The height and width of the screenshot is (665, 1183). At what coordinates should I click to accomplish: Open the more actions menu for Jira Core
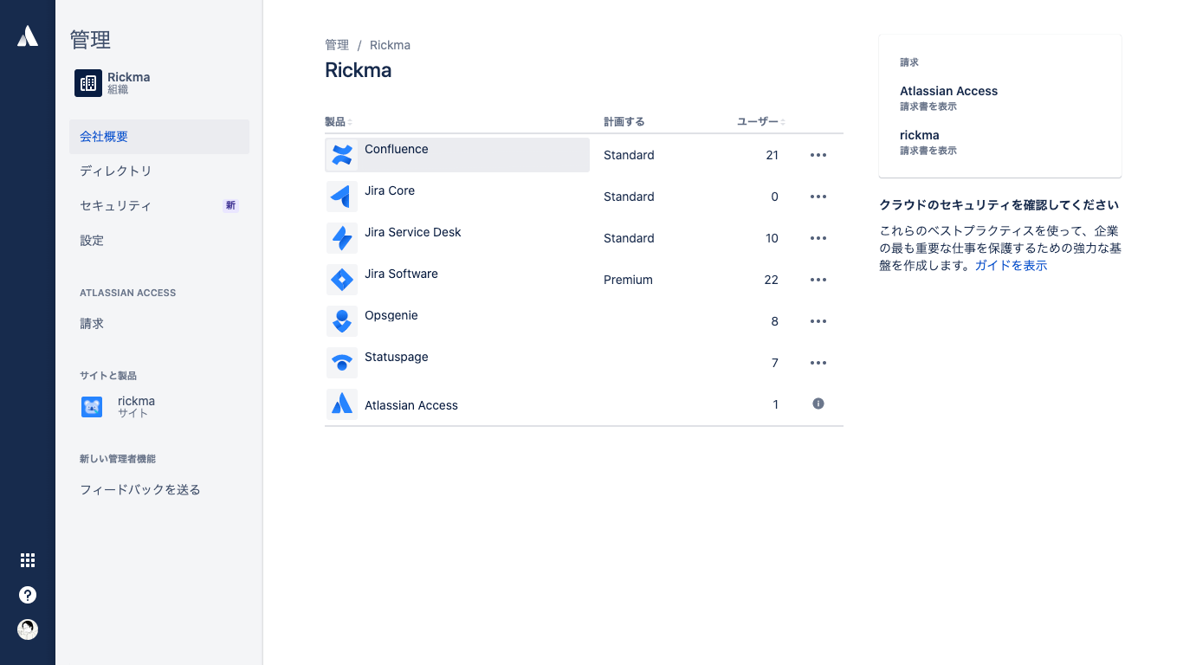pos(818,197)
